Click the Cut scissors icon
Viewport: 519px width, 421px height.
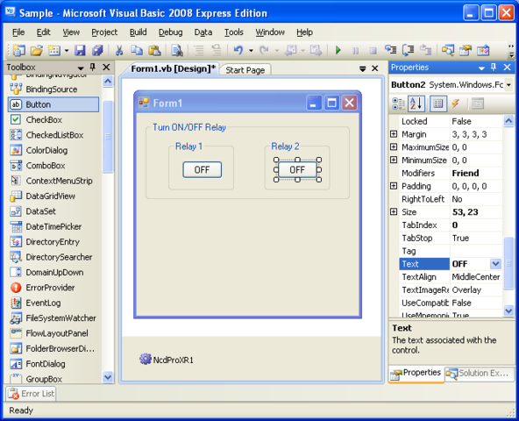tap(119, 50)
